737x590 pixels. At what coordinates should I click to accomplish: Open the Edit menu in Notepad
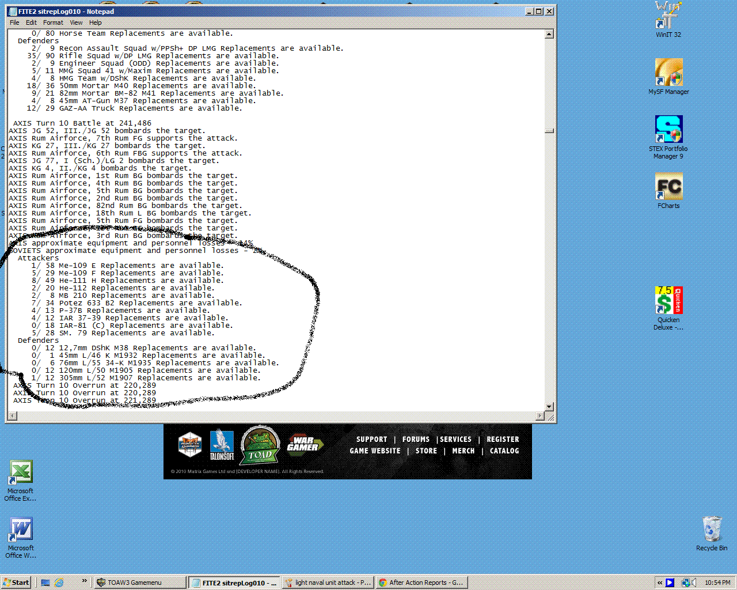[31, 22]
